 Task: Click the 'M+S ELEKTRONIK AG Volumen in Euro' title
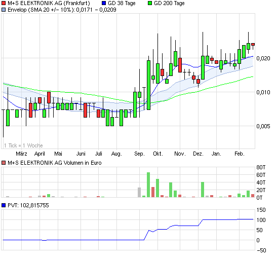pos(55,163)
